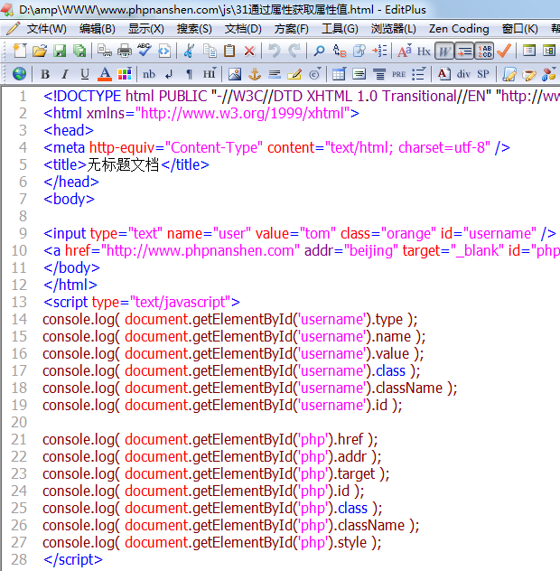Redo the last undone edit

[294, 51]
